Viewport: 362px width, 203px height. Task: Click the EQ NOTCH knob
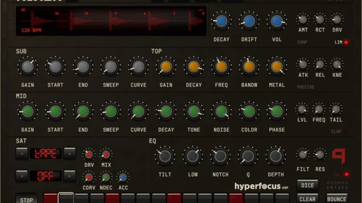tap(220, 156)
